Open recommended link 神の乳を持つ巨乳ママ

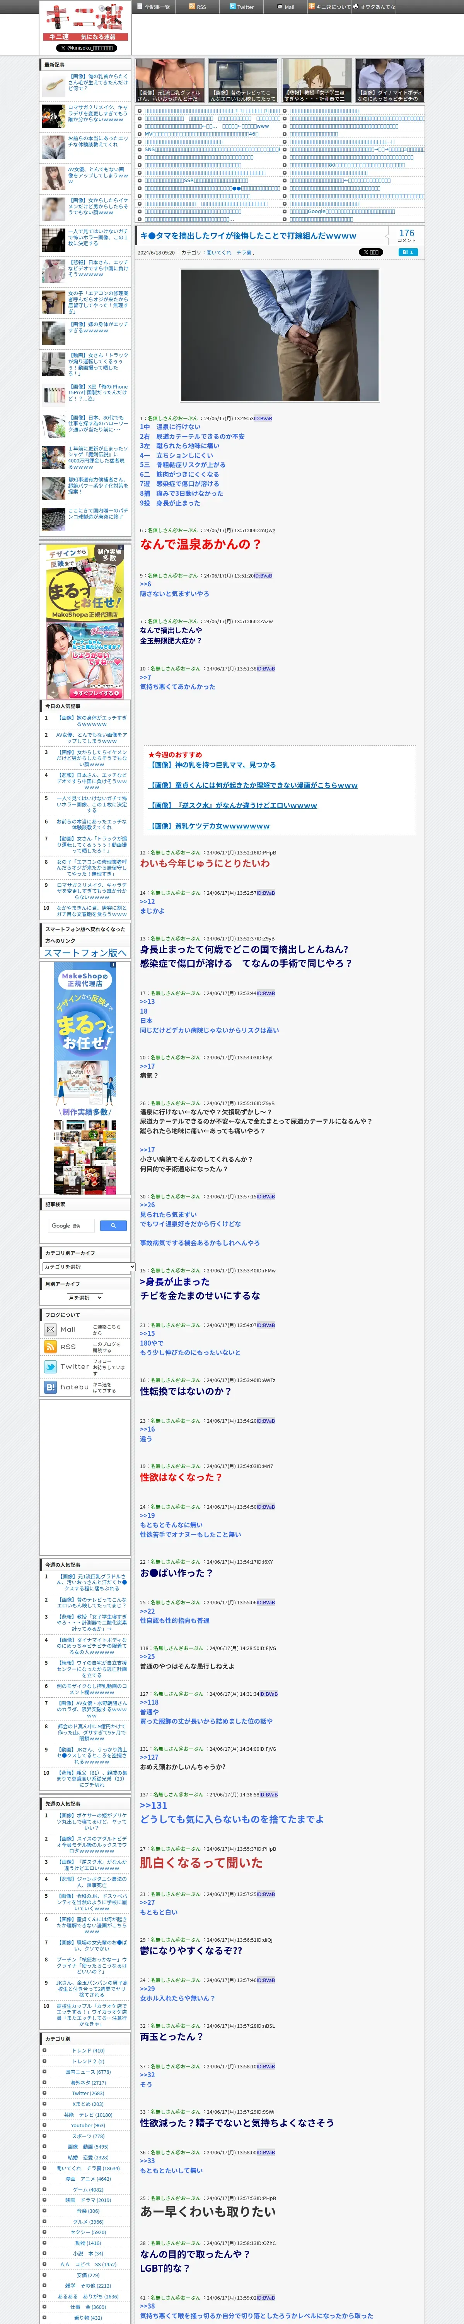[x=213, y=765]
